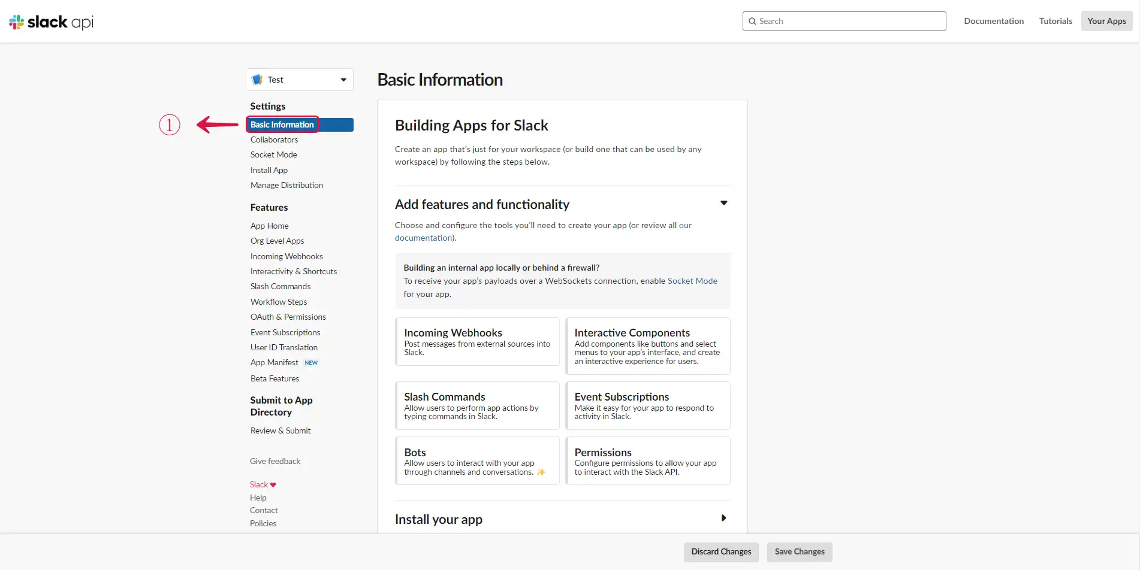Click the Give feedback link
Screen dimensions: 1140x570
[275, 461]
